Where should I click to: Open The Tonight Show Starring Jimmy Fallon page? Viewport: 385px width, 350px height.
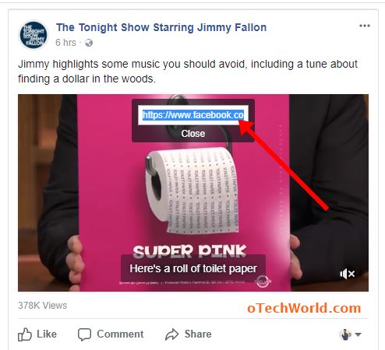[161, 27]
